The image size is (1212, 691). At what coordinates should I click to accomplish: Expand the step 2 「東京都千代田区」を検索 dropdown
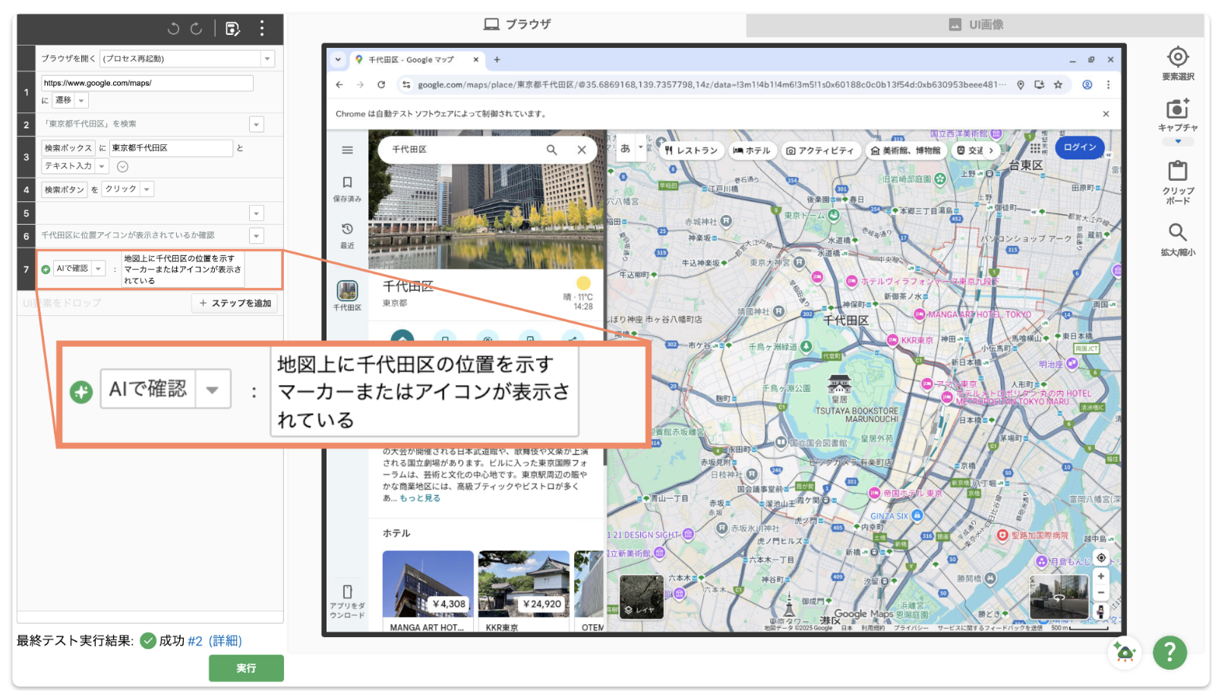pyautogui.click(x=257, y=125)
